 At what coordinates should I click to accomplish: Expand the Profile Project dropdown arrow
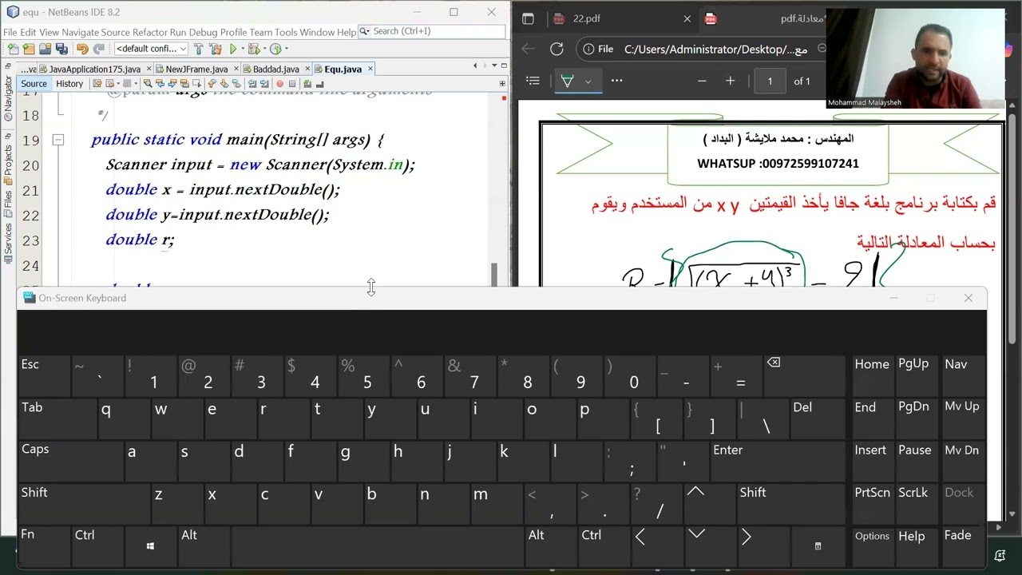click(x=286, y=49)
